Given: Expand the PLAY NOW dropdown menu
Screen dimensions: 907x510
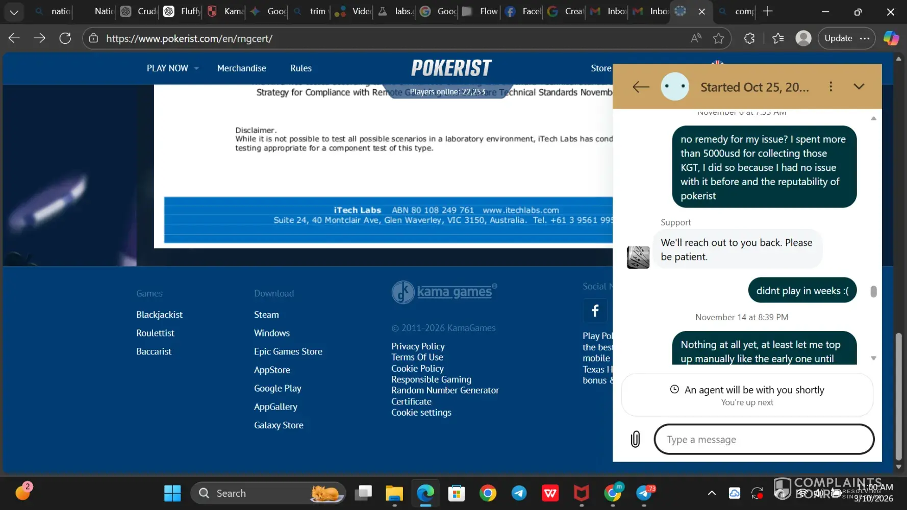Looking at the screenshot, I should click(x=172, y=68).
